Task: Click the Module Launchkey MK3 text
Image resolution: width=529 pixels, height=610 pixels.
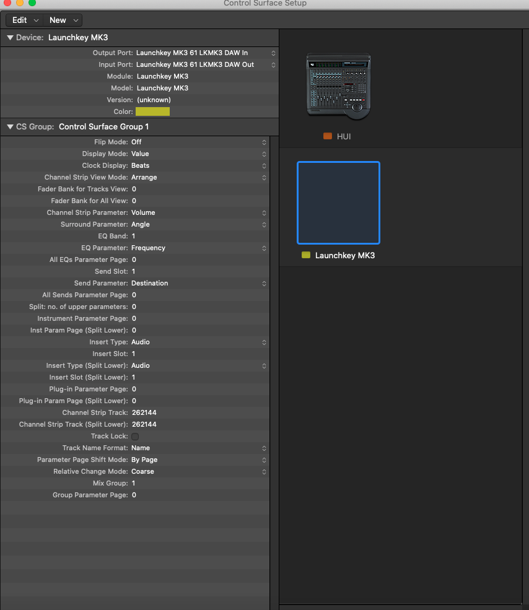Action: (162, 76)
